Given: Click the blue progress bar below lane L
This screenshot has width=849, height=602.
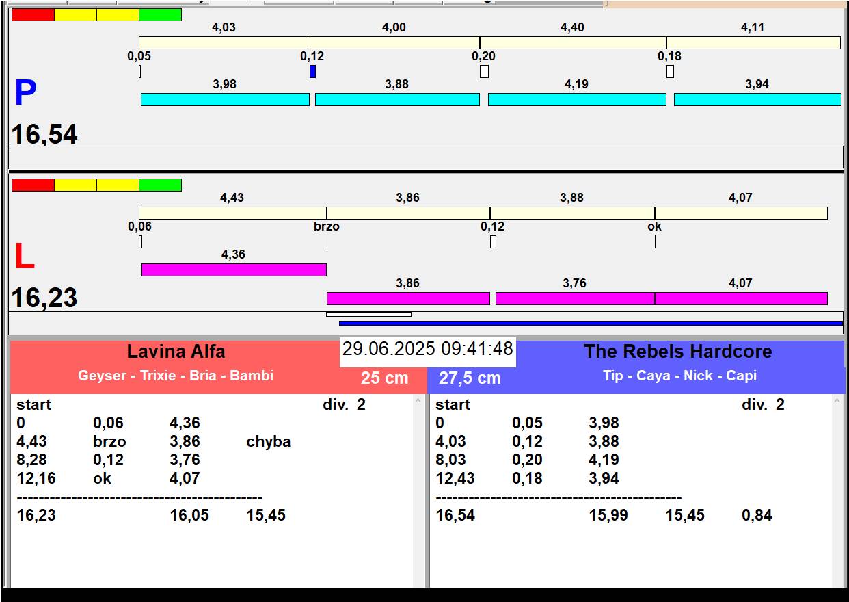Looking at the screenshot, I should (x=591, y=323).
